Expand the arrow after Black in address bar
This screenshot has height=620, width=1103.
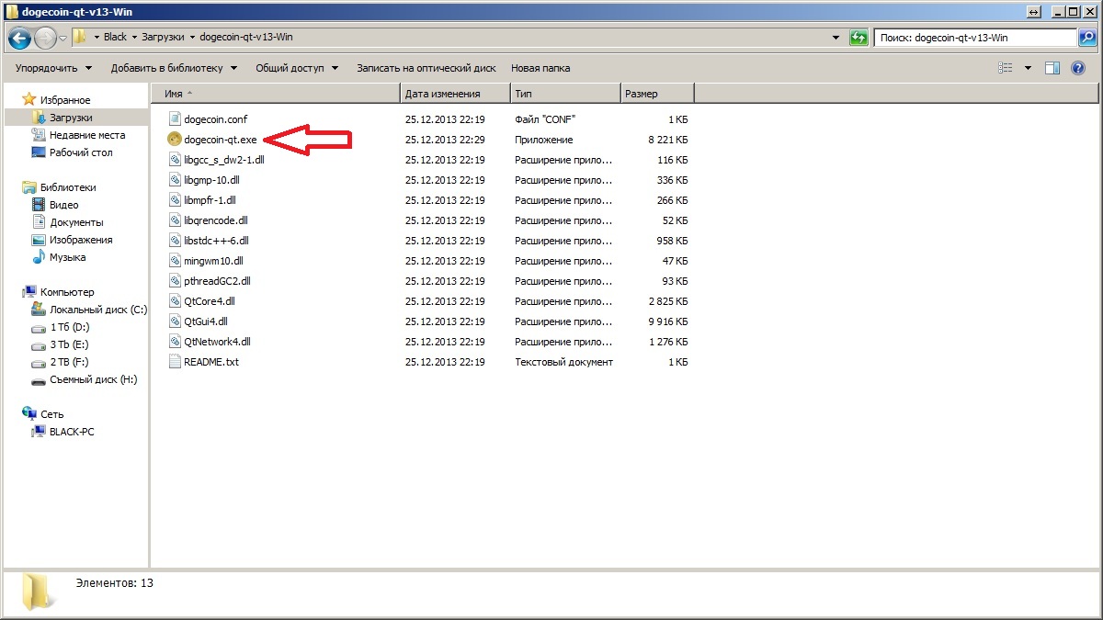pos(134,38)
